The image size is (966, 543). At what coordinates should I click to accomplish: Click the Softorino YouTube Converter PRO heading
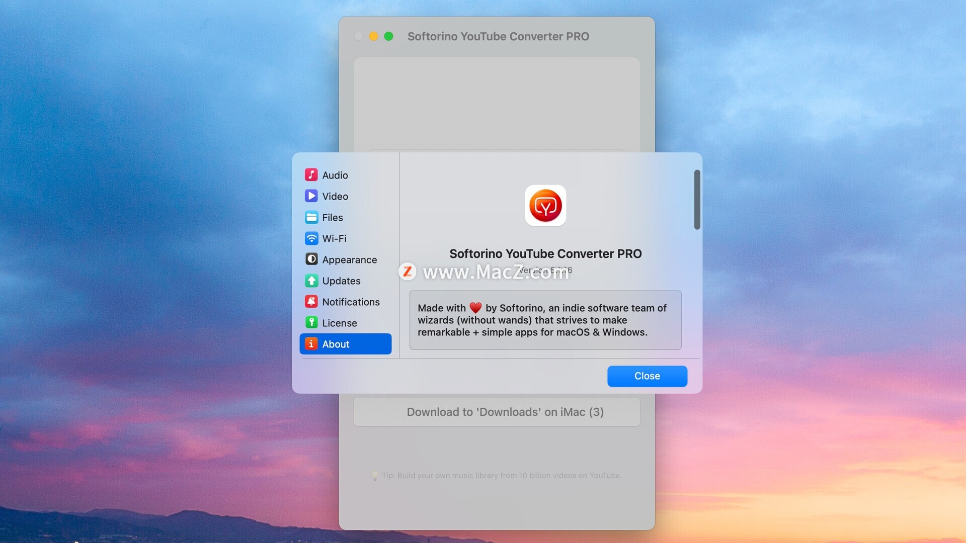coord(545,254)
